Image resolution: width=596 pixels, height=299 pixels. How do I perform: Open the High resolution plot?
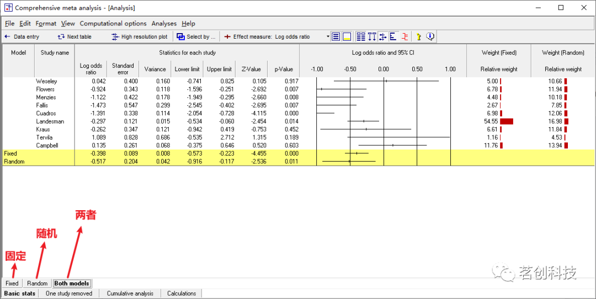(140, 37)
